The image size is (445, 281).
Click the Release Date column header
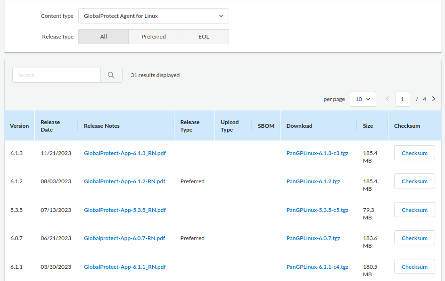click(50, 126)
